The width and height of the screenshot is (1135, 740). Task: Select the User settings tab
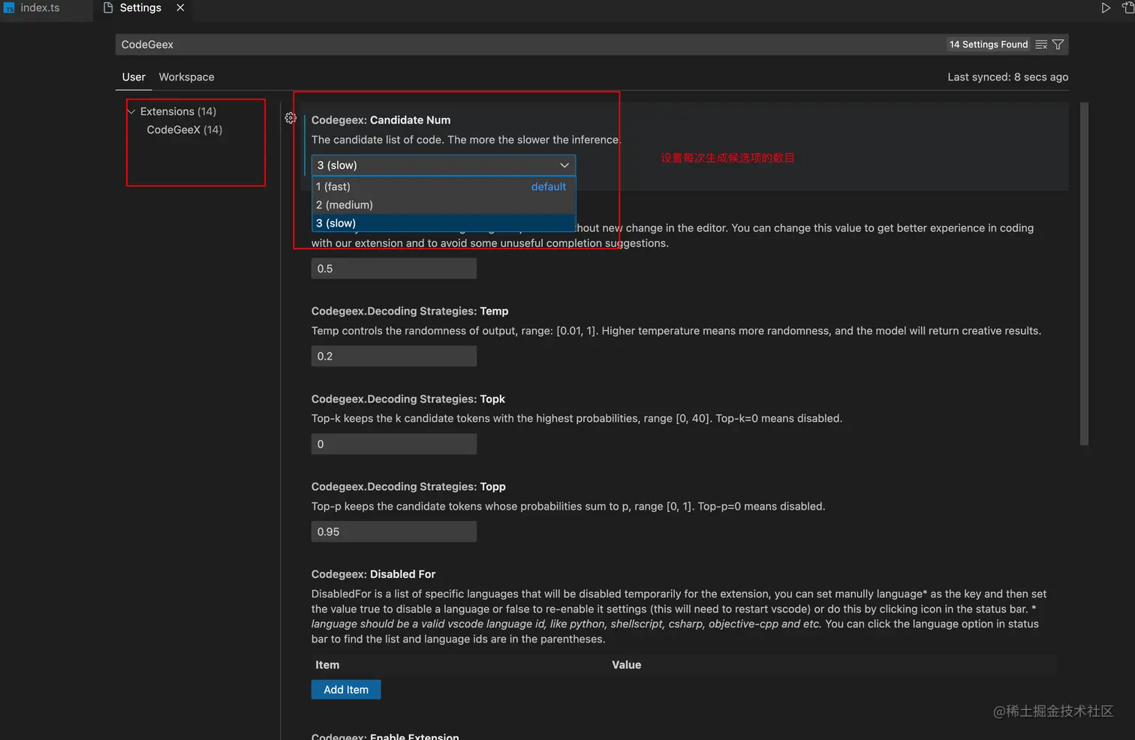[x=134, y=77]
